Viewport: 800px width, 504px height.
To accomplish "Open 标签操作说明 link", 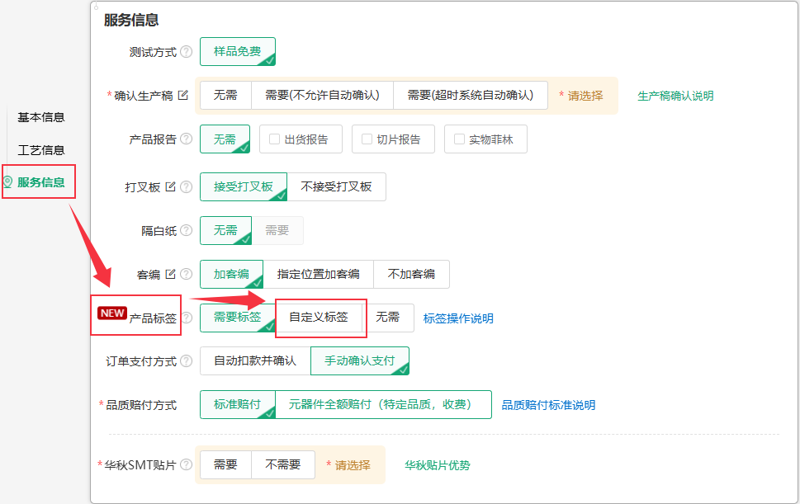I will [458, 318].
